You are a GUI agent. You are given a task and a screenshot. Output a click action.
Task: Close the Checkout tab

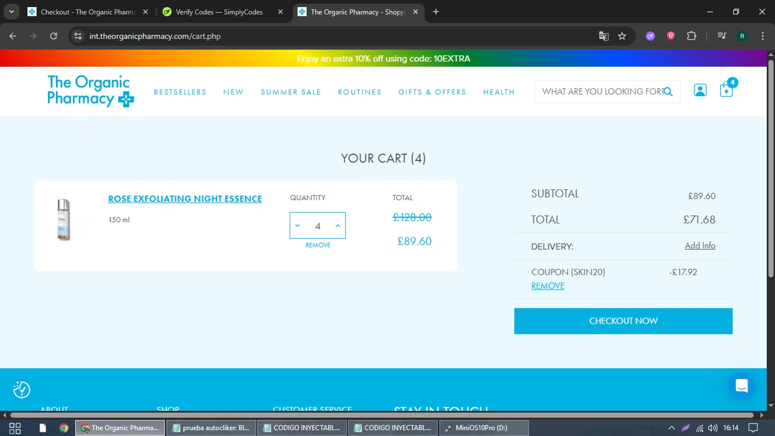(146, 12)
